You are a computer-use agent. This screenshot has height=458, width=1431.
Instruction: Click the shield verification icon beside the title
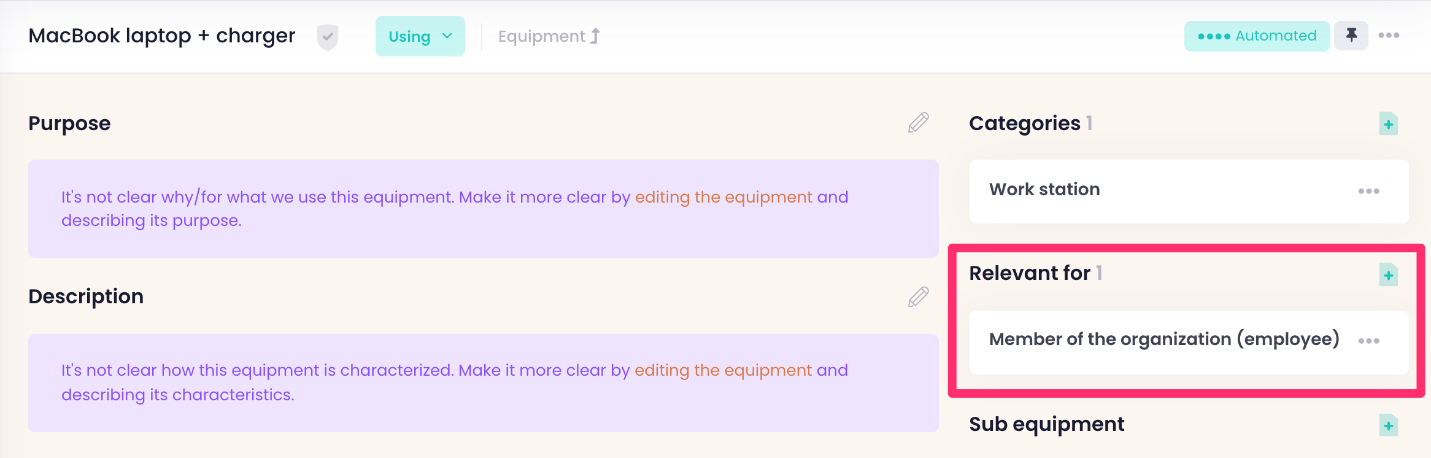328,37
